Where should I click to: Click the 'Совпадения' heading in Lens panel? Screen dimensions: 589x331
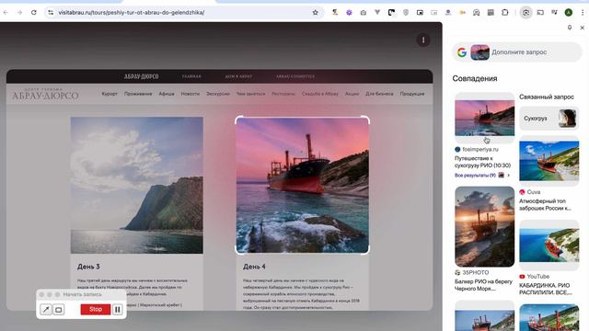point(475,78)
